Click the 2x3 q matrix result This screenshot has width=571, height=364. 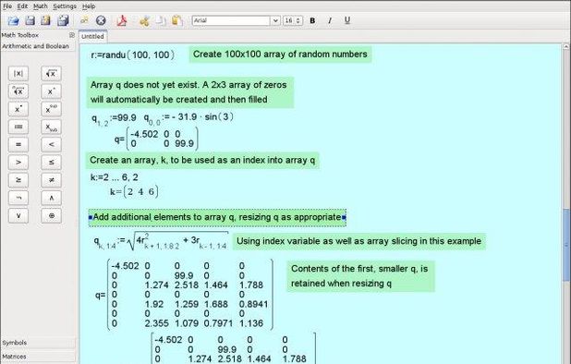point(156,140)
